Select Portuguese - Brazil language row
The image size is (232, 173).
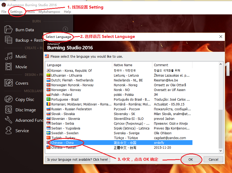tap(119, 99)
